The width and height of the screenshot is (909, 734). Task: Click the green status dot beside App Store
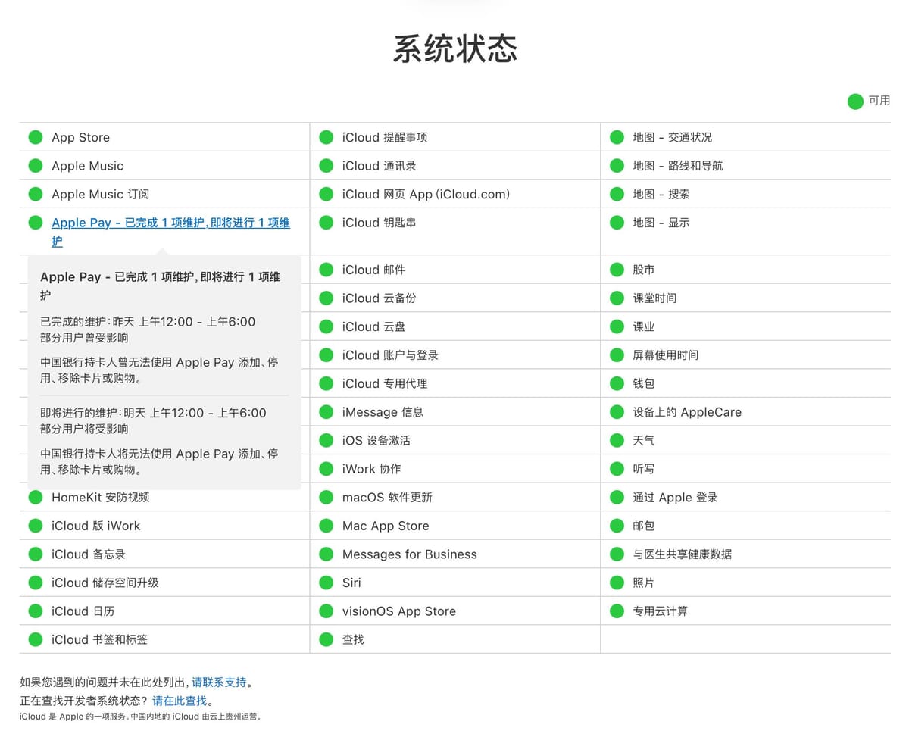(35, 137)
